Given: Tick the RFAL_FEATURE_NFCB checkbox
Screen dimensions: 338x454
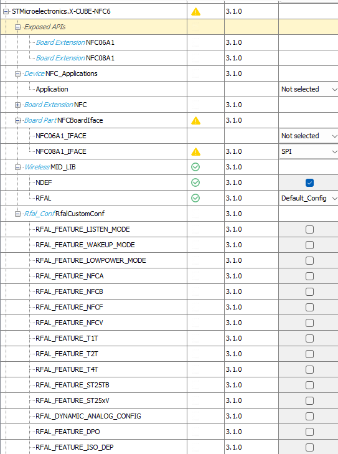Looking at the screenshot, I should [x=309, y=292].
